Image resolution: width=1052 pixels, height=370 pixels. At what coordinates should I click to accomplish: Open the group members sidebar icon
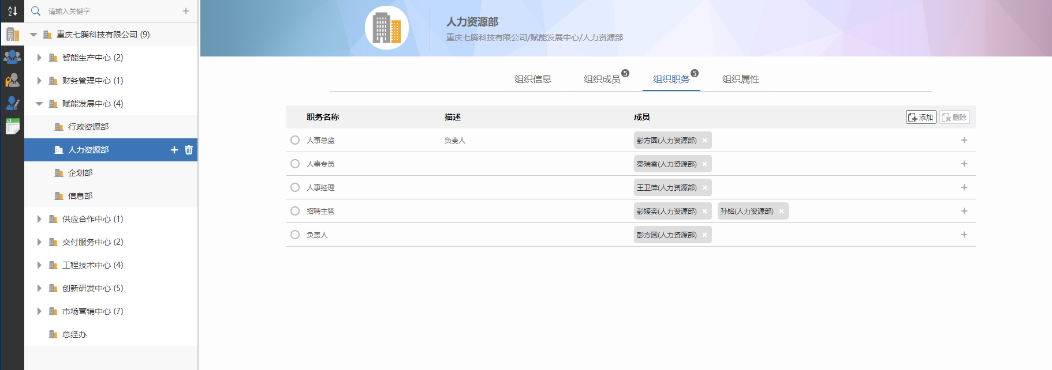12,57
